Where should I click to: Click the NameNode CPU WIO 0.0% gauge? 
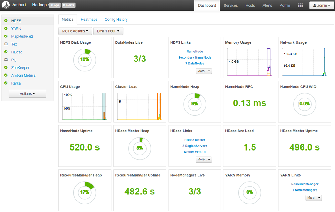coord(305,105)
